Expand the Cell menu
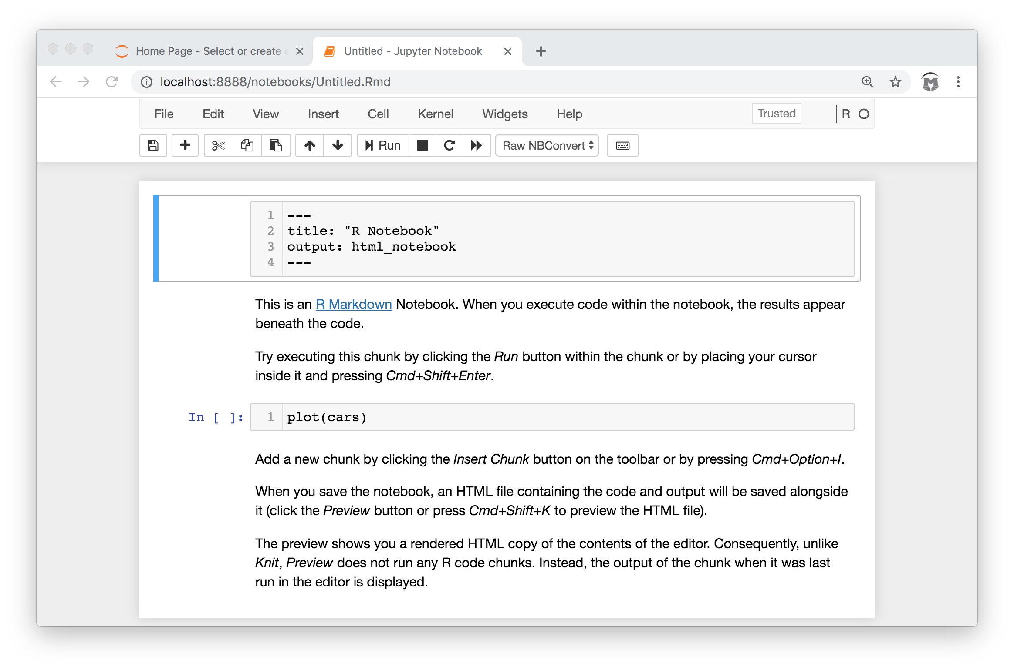 click(378, 114)
